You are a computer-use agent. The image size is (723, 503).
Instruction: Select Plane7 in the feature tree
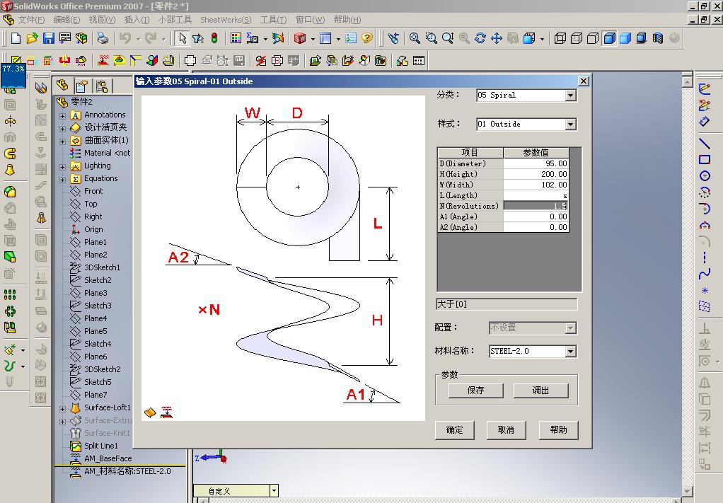coord(95,395)
